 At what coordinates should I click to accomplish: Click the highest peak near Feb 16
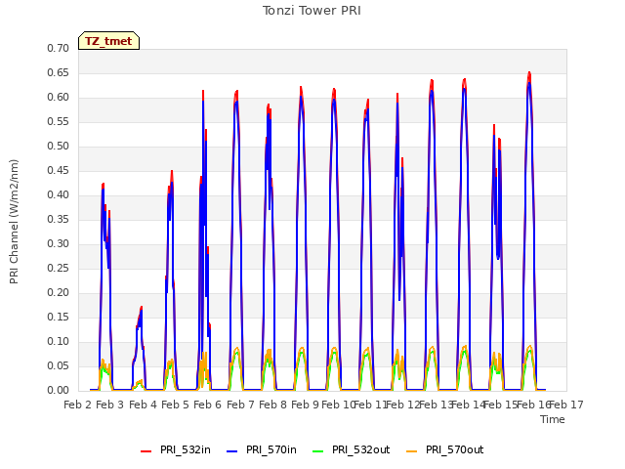(x=529, y=73)
